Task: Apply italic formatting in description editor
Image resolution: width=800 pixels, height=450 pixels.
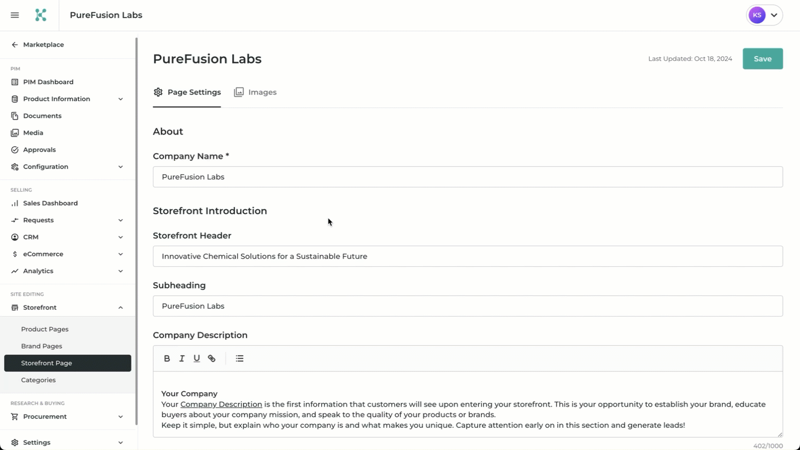Action: click(x=181, y=358)
